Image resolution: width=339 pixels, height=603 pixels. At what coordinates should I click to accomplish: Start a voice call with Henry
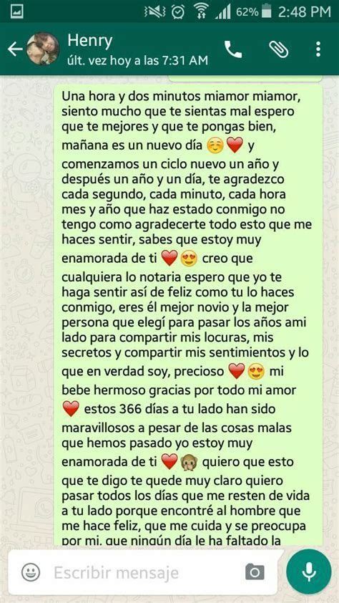233,49
